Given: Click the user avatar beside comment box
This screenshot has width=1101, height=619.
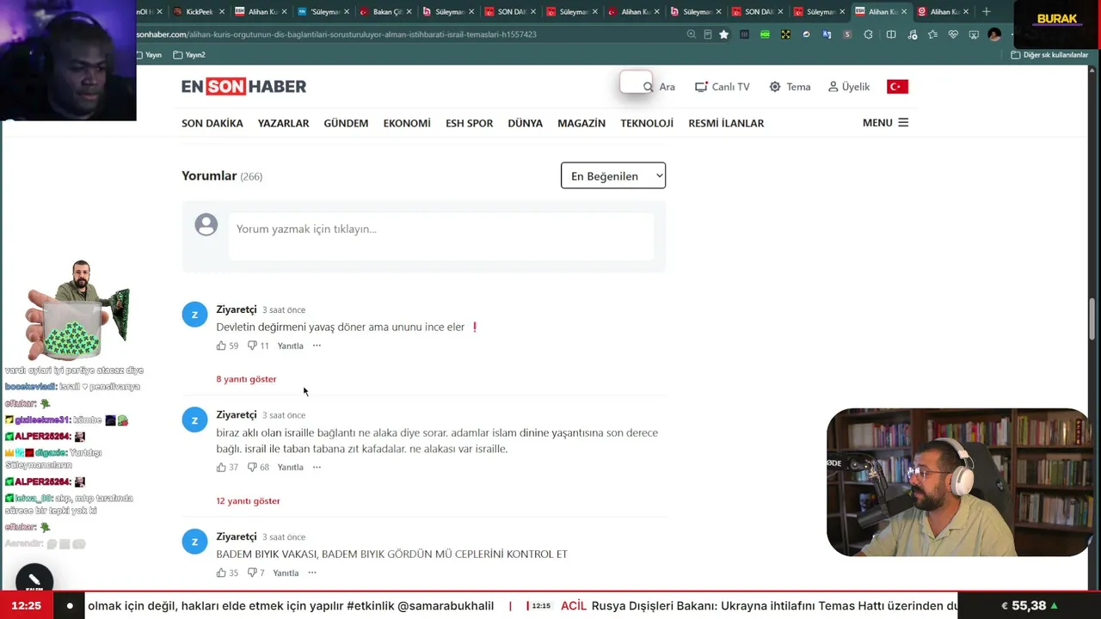Looking at the screenshot, I should pyautogui.click(x=206, y=225).
